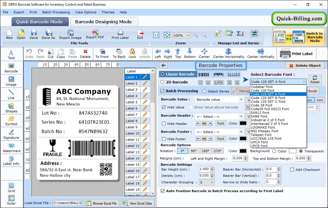
Task: Open the View Options menu
Action: click(86, 12)
